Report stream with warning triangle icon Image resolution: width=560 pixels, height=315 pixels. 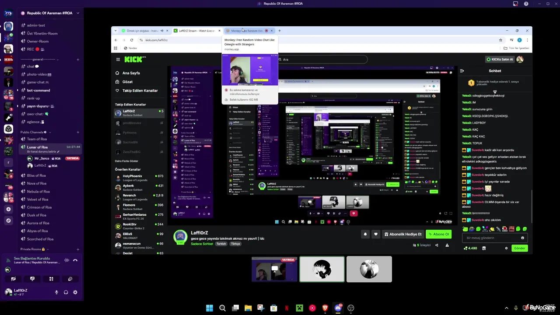pyautogui.click(x=447, y=245)
